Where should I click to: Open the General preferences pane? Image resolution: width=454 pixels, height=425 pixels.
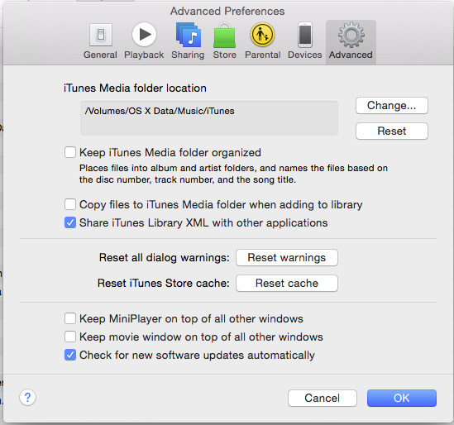pos(100,41)
